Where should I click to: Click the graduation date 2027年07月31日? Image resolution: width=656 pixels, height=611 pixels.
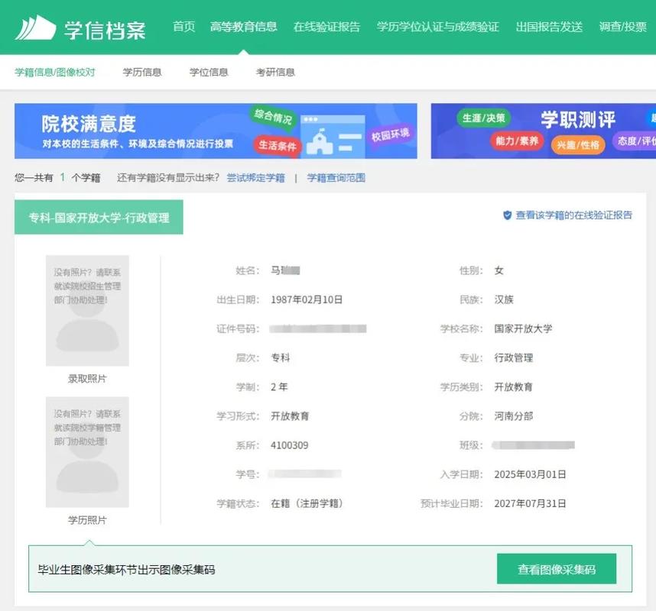point(530,503)
